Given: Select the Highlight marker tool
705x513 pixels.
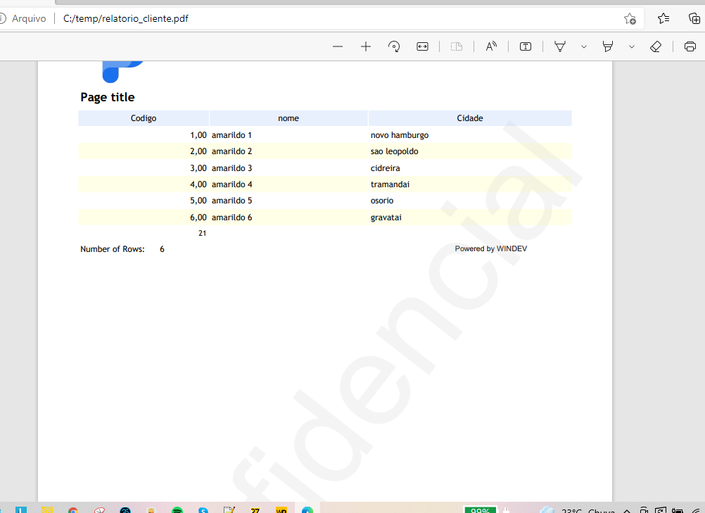Looking at the screenshot, I should coord(607,46).
